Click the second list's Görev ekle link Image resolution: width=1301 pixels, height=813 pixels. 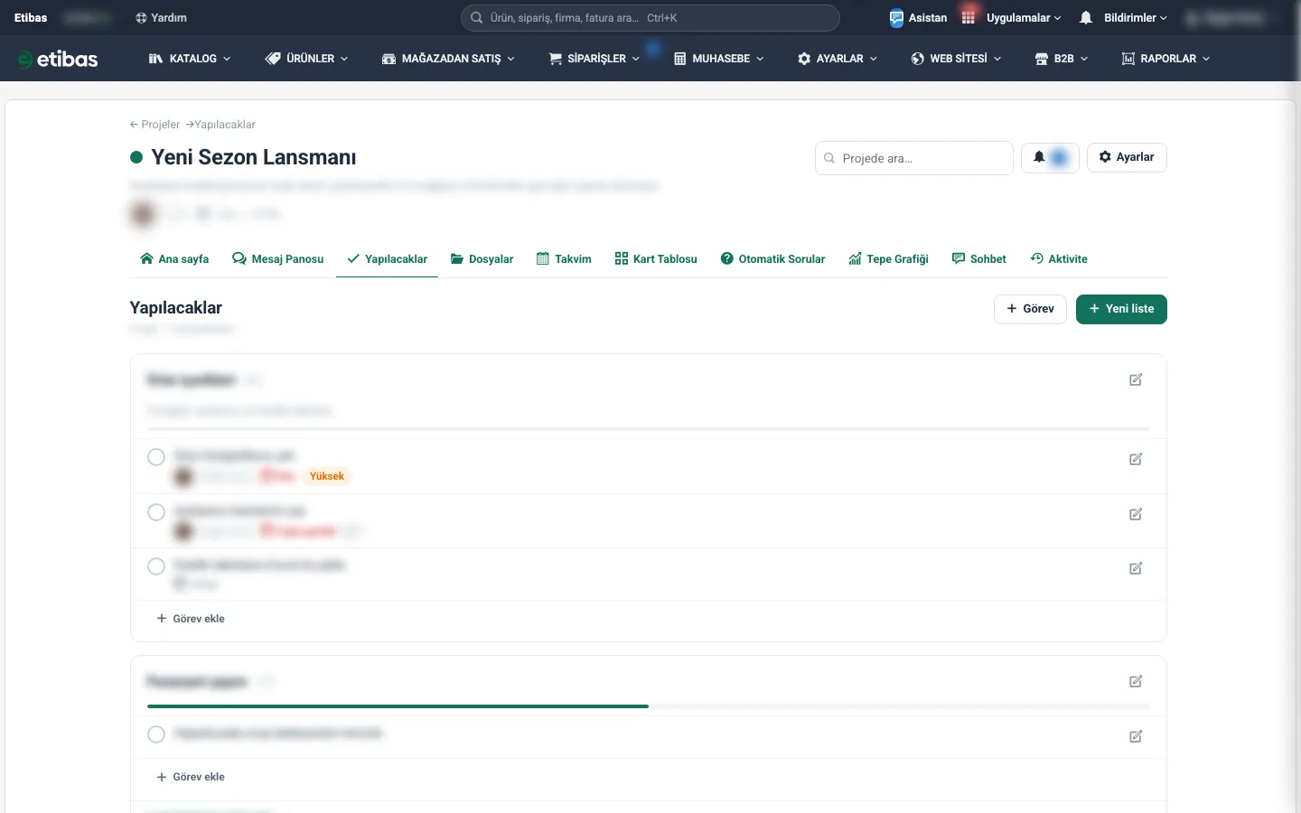pyautogui.click(x=191, y=777)
